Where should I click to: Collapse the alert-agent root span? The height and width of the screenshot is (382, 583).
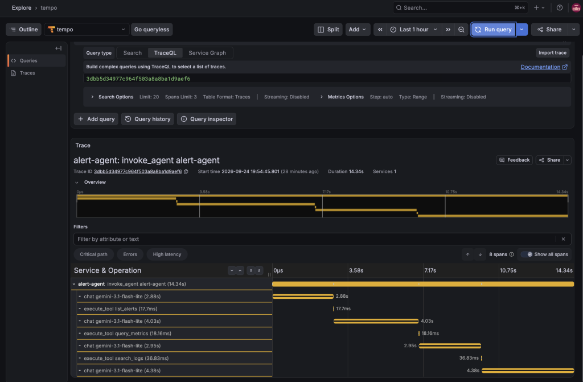(74, 284)
